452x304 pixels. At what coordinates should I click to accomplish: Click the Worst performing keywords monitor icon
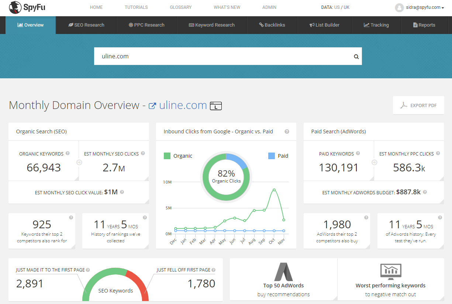coord(390,272)
